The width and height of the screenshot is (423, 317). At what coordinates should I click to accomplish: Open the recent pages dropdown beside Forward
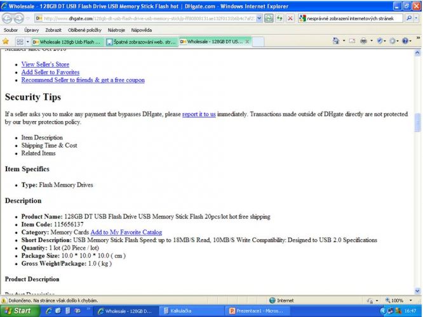28,18
